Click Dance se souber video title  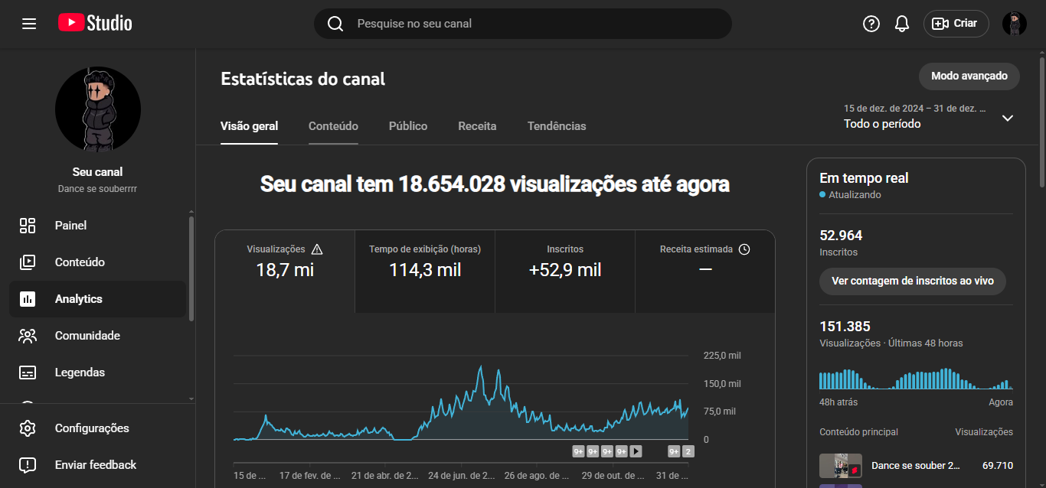[x=916, y=466]
